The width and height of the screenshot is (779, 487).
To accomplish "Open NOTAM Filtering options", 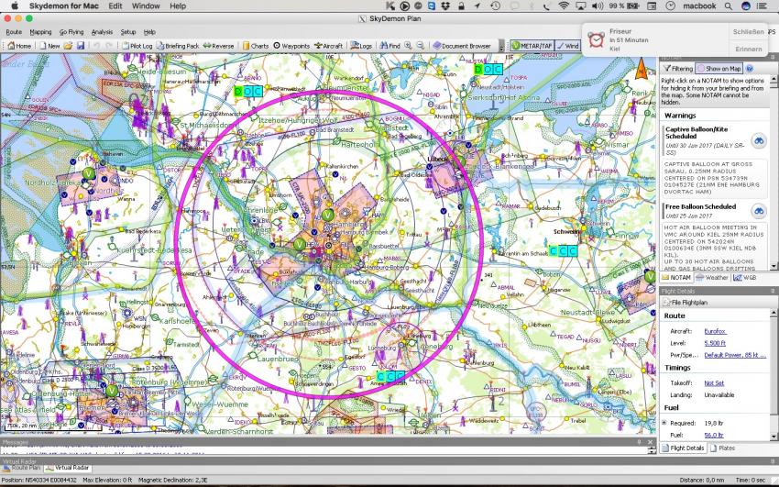I will (x=677, y=69).
